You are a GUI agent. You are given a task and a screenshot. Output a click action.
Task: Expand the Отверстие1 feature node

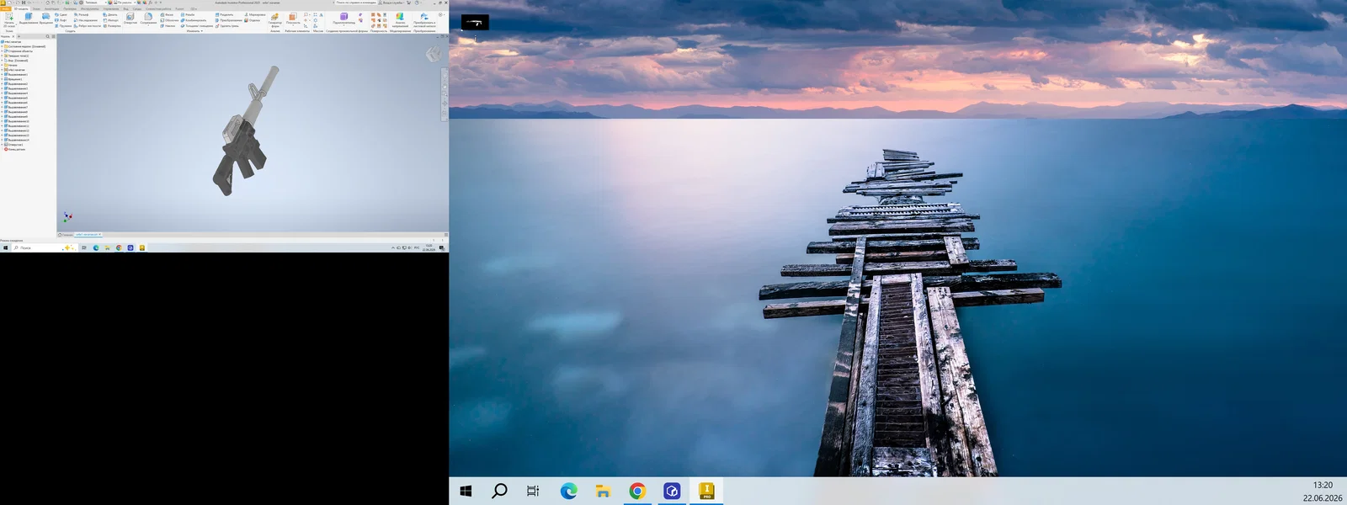pos(2,145)
